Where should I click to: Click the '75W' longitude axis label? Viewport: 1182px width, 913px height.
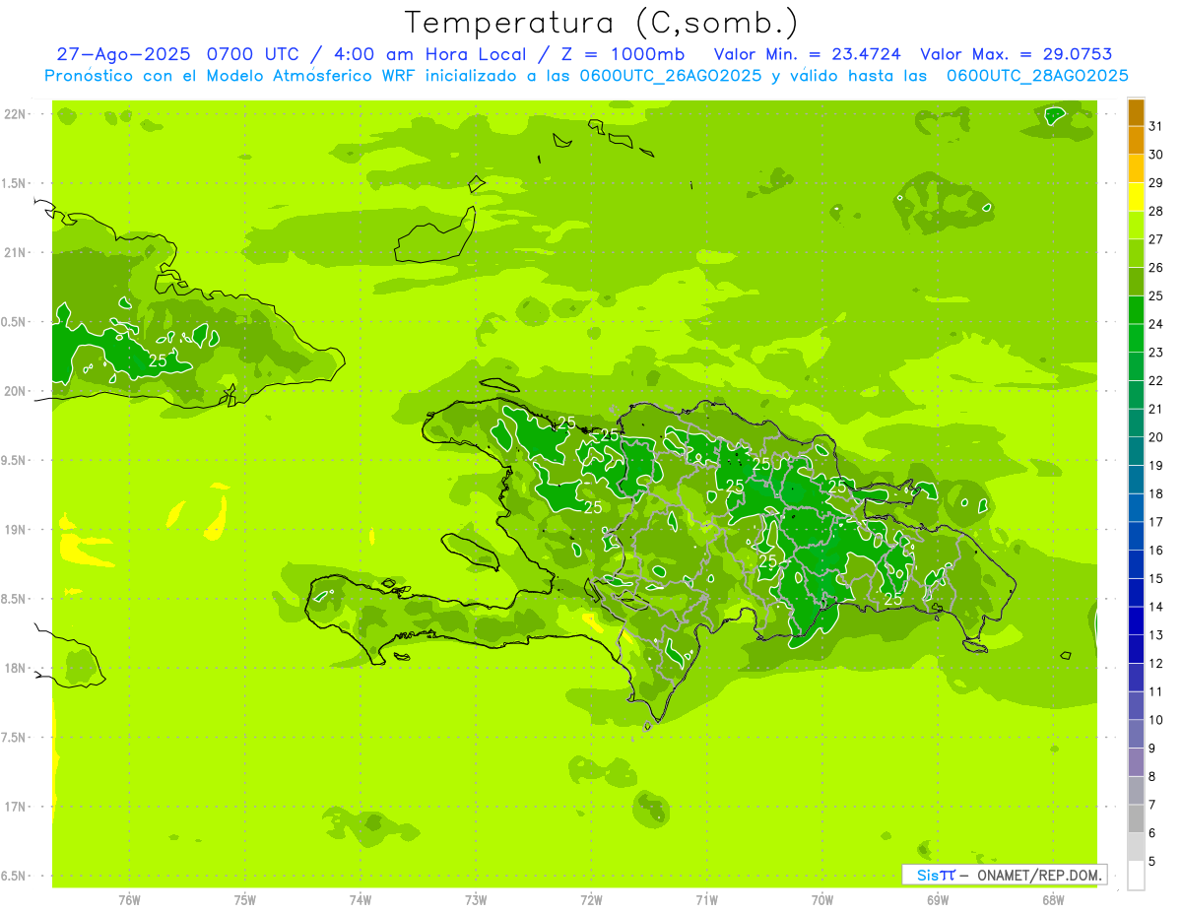pos(245,901)
